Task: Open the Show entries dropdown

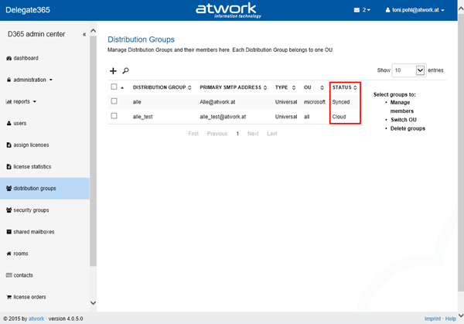Action: coord(410,70)
